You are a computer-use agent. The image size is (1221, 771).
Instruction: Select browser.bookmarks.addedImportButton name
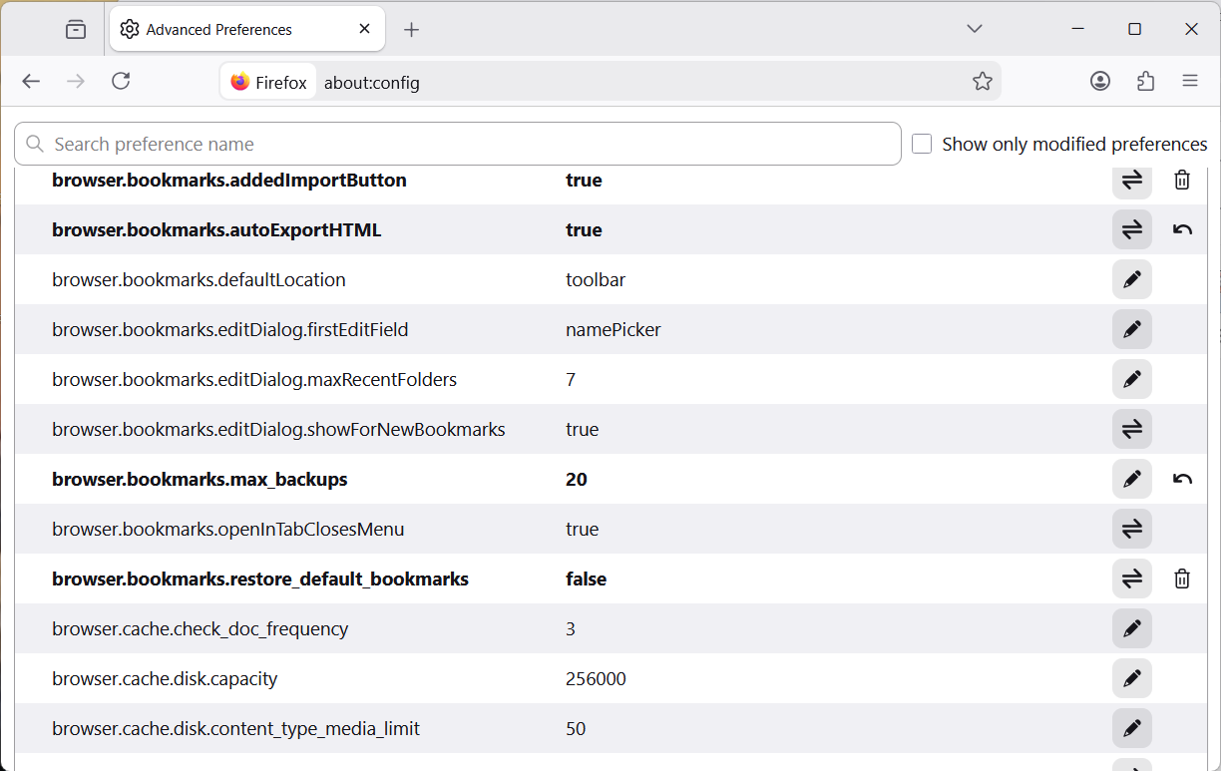tap(229, 181)
